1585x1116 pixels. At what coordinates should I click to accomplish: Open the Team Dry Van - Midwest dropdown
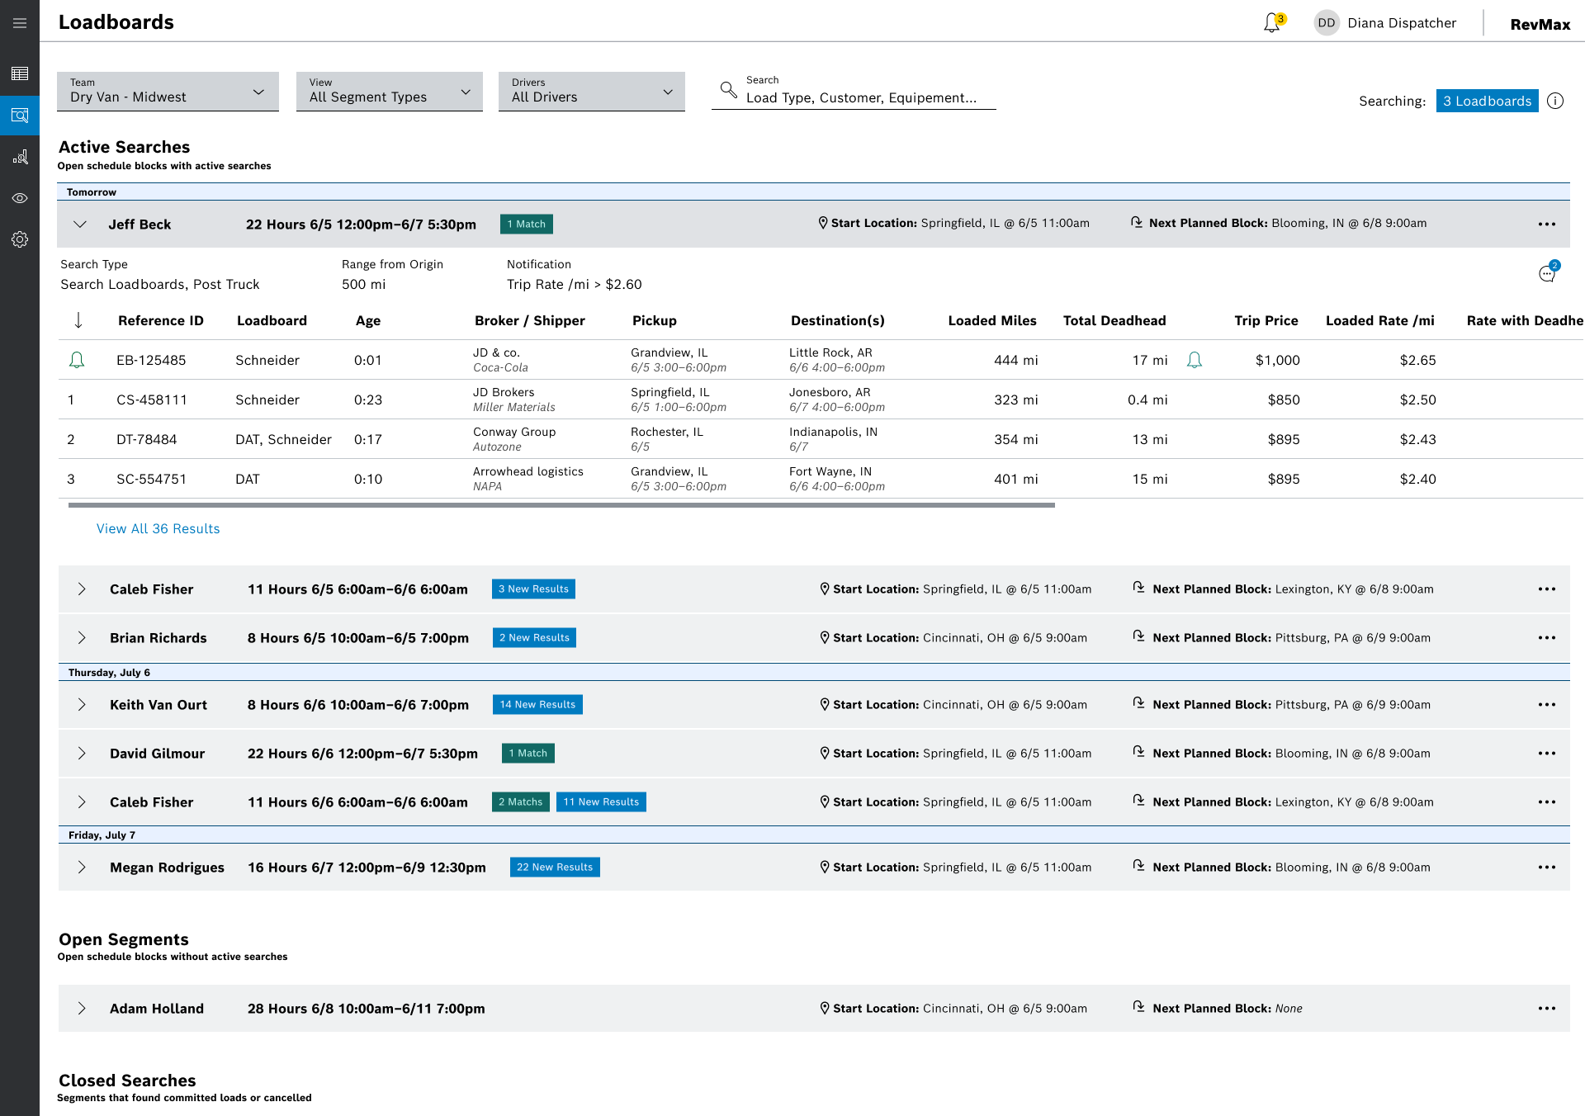[168, 92]
